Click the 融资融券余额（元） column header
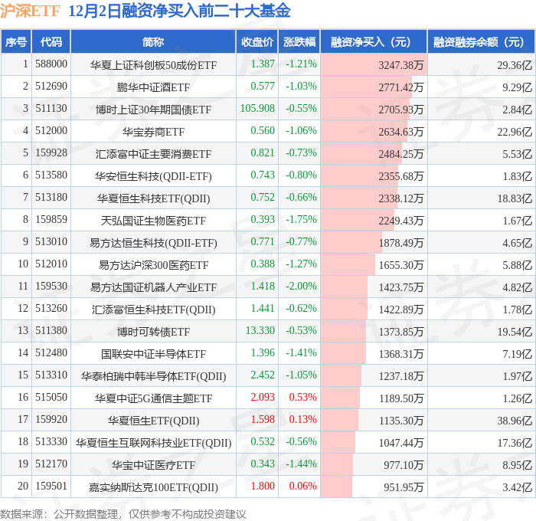The height and width of the screenshot is (521, 536). (482, 42)
